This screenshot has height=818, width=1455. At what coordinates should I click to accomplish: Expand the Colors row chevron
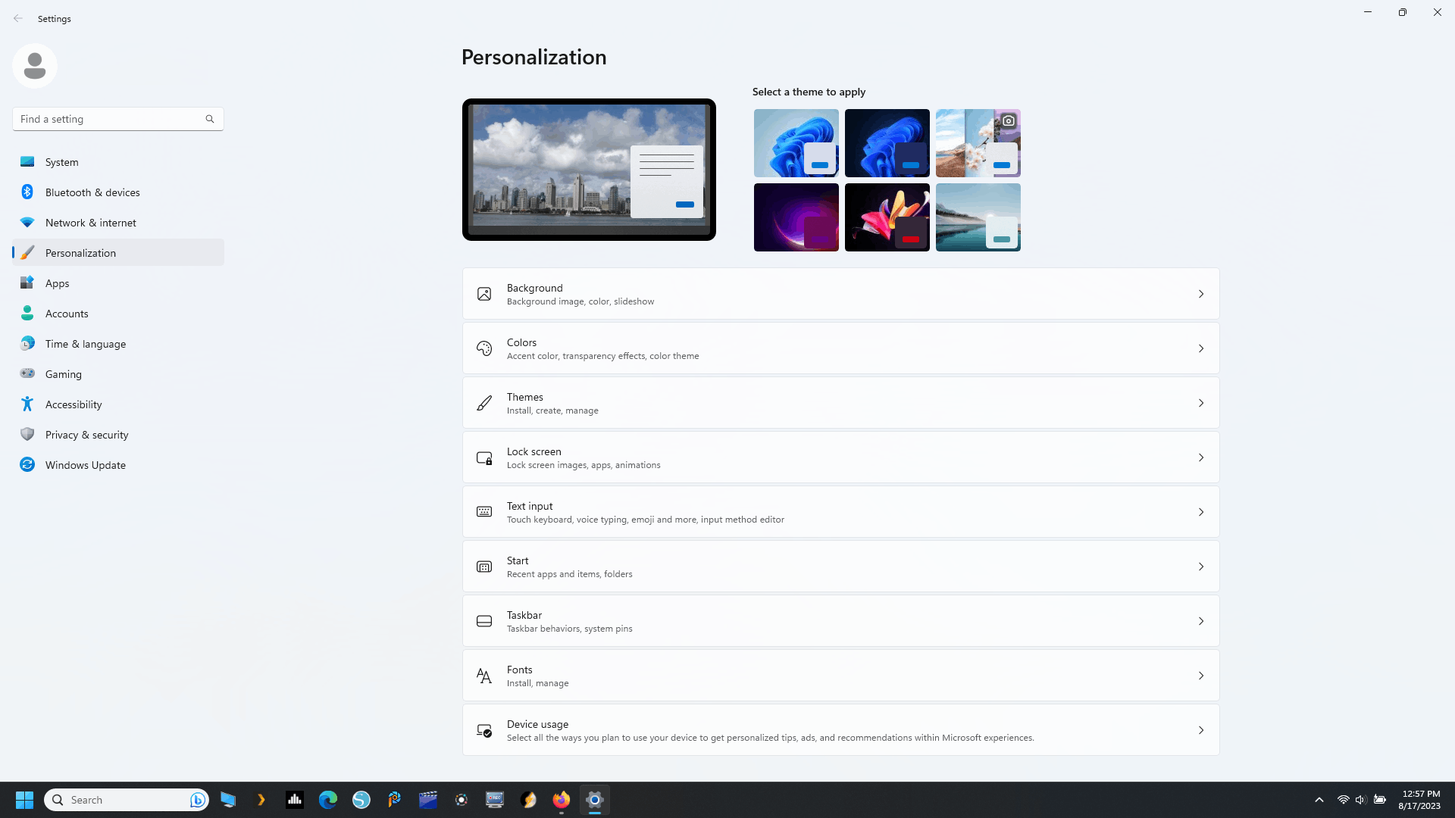1200,348
